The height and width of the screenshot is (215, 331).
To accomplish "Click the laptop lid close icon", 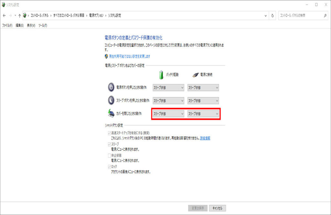I will (x=111, y=114).
